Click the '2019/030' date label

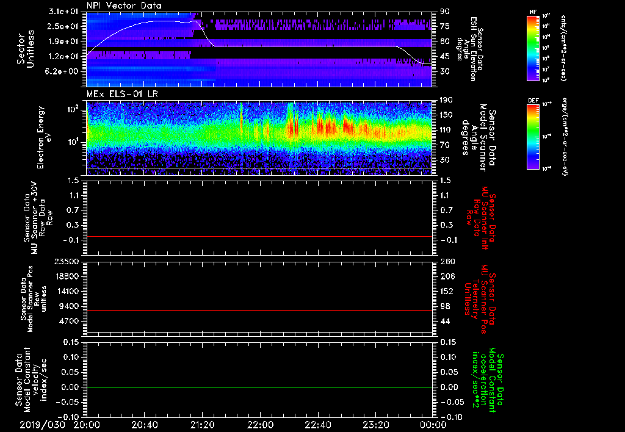click(x=42, y=425)
